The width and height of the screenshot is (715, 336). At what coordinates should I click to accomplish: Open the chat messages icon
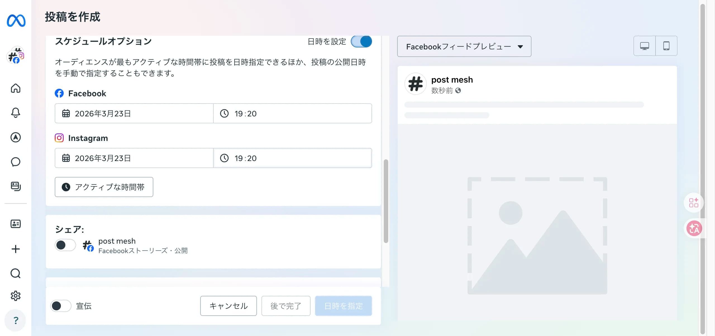click(x=16, y=162)
